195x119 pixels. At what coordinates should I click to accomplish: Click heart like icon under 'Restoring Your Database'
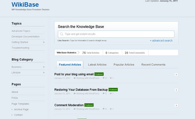[111, 94]
